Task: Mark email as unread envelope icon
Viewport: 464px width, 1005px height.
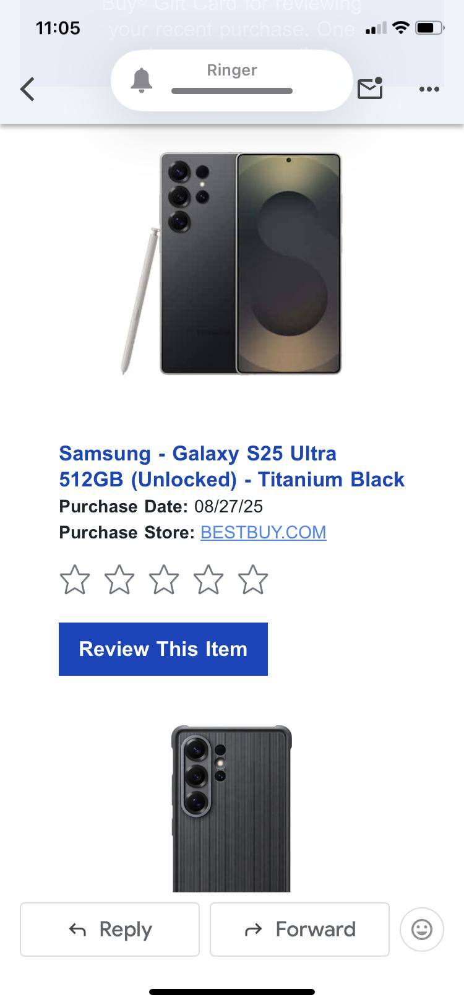Action: click(x=370, y=88)
